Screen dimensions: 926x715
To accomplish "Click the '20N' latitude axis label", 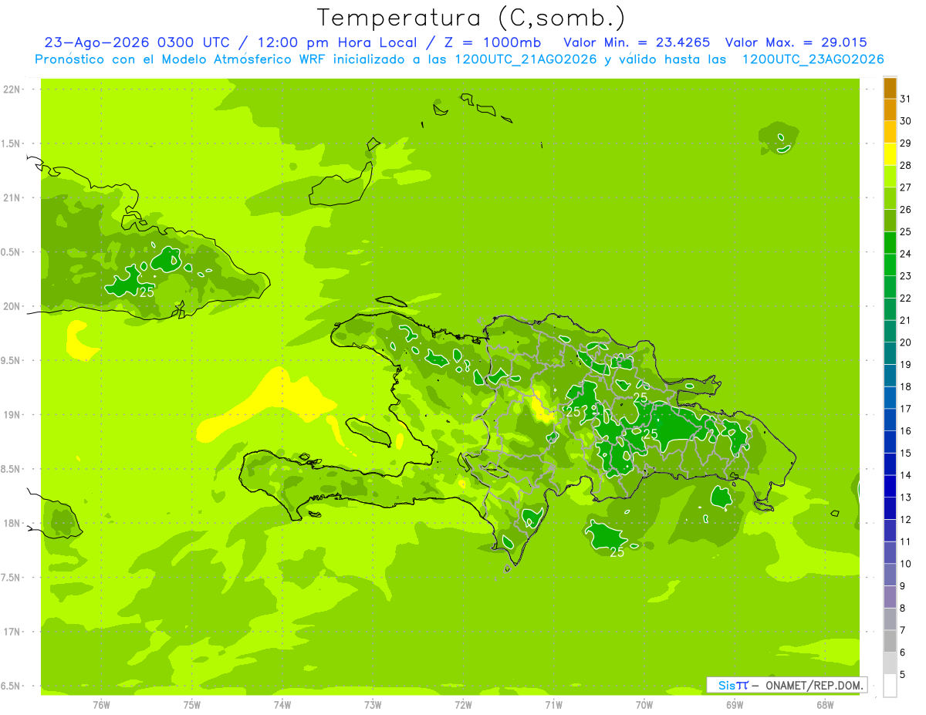I will [x=12, y=306].
